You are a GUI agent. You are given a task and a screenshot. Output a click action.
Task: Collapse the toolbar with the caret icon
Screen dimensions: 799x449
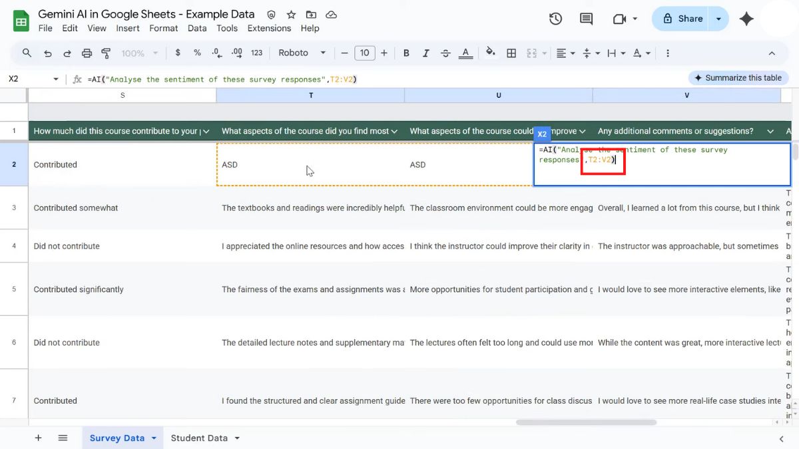772,53
